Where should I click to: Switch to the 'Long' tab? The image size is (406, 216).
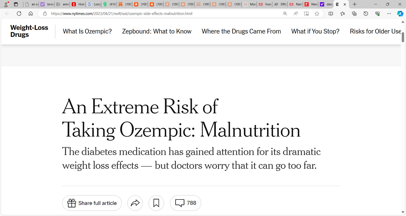click(x=93, y=4)
